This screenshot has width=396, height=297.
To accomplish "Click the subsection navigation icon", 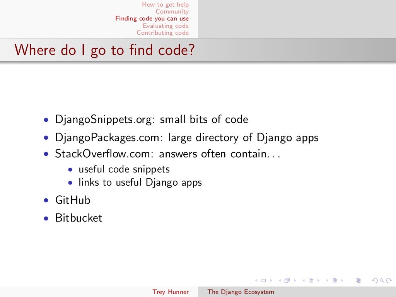I will click(x=311, y=280).
